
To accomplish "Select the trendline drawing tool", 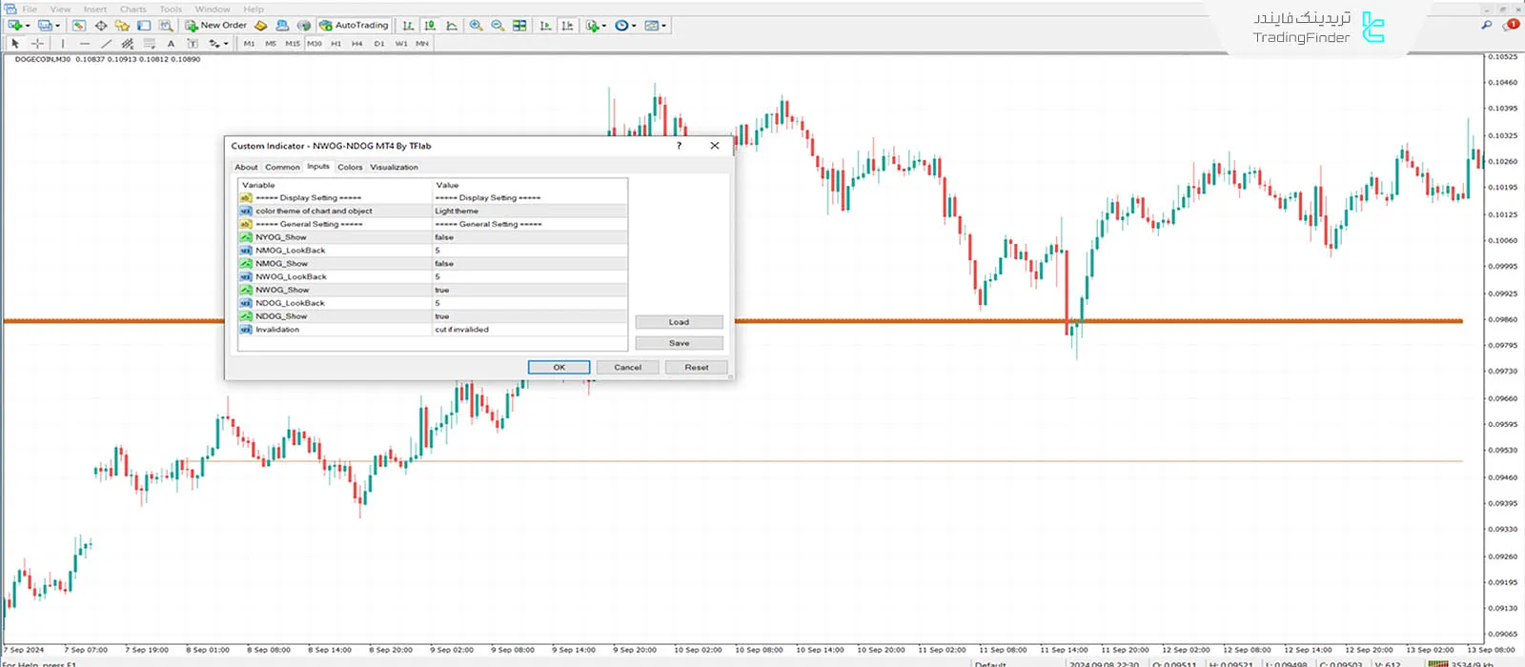I will 106,44.
